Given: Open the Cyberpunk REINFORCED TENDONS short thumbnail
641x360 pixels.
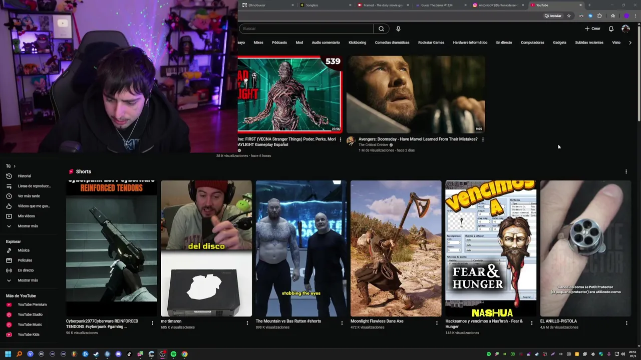Looking at the screenshot, I should (112, 248).
